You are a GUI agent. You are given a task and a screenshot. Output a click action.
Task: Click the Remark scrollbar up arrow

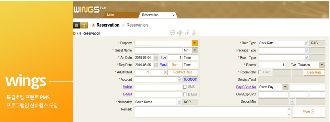pos(289,109)
